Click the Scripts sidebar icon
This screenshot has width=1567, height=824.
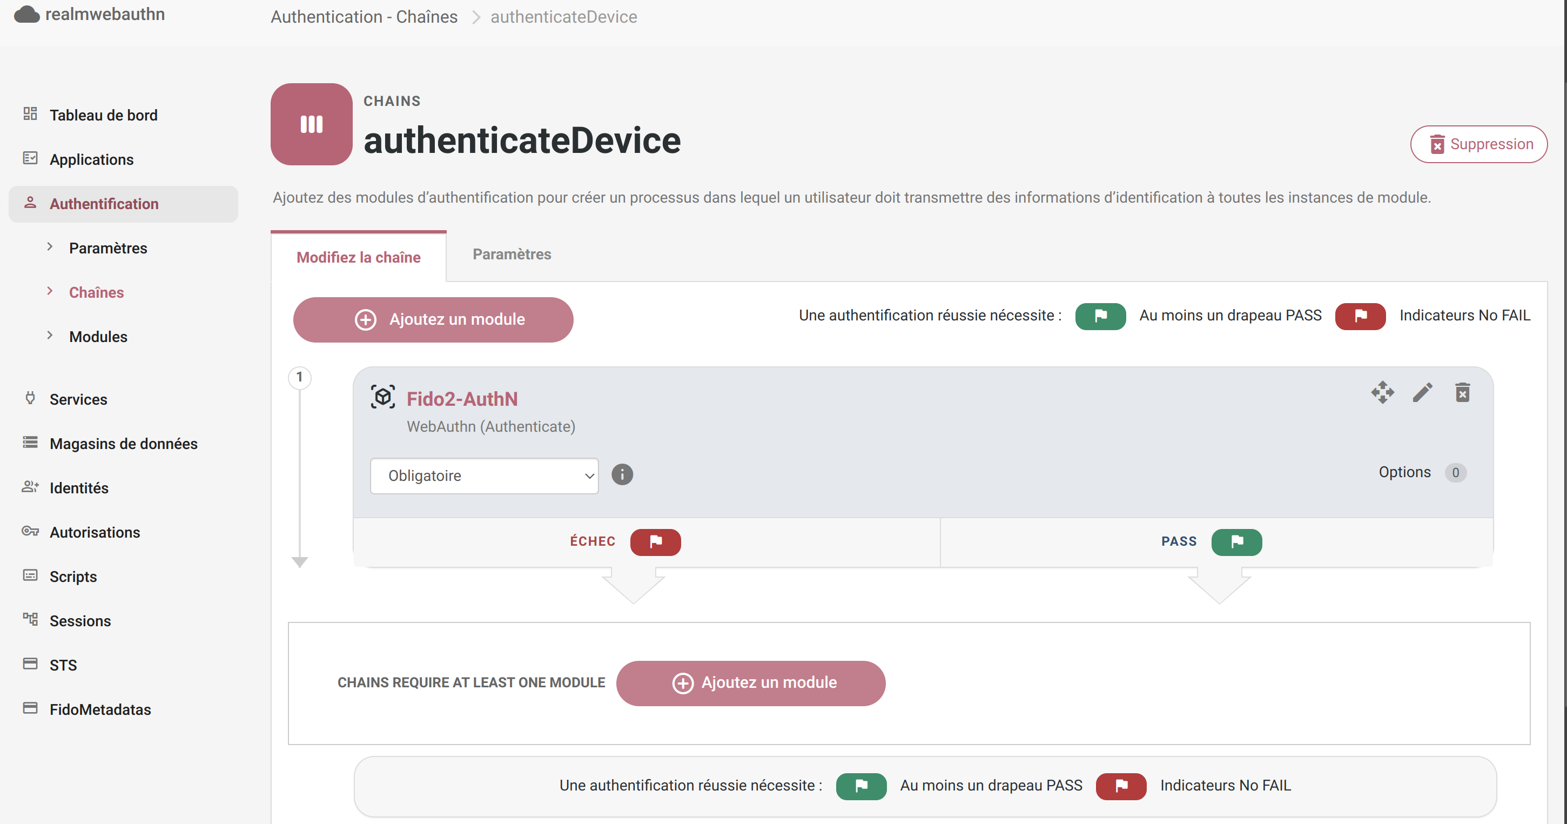pyautogui.click(x=30, y=575)
